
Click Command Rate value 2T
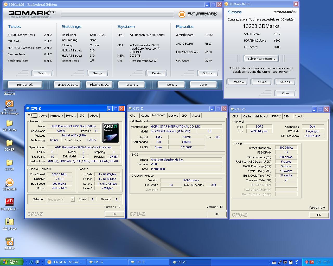tap(286, 180)
